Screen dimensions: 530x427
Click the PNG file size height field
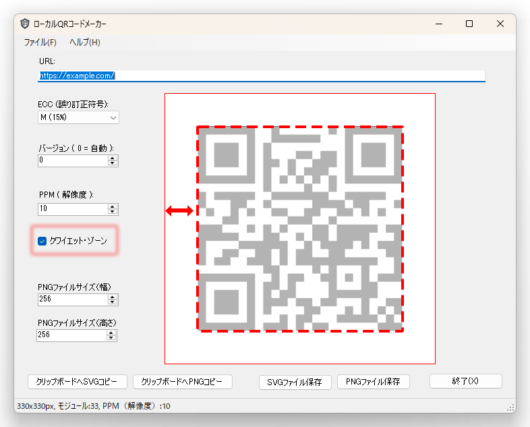[x=72, y=335]
